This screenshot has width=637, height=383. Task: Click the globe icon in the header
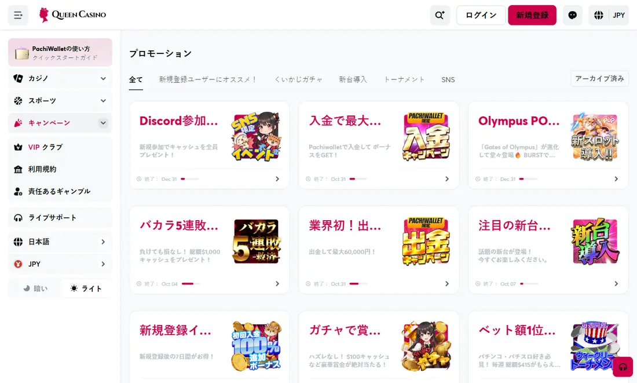point(598,15)
